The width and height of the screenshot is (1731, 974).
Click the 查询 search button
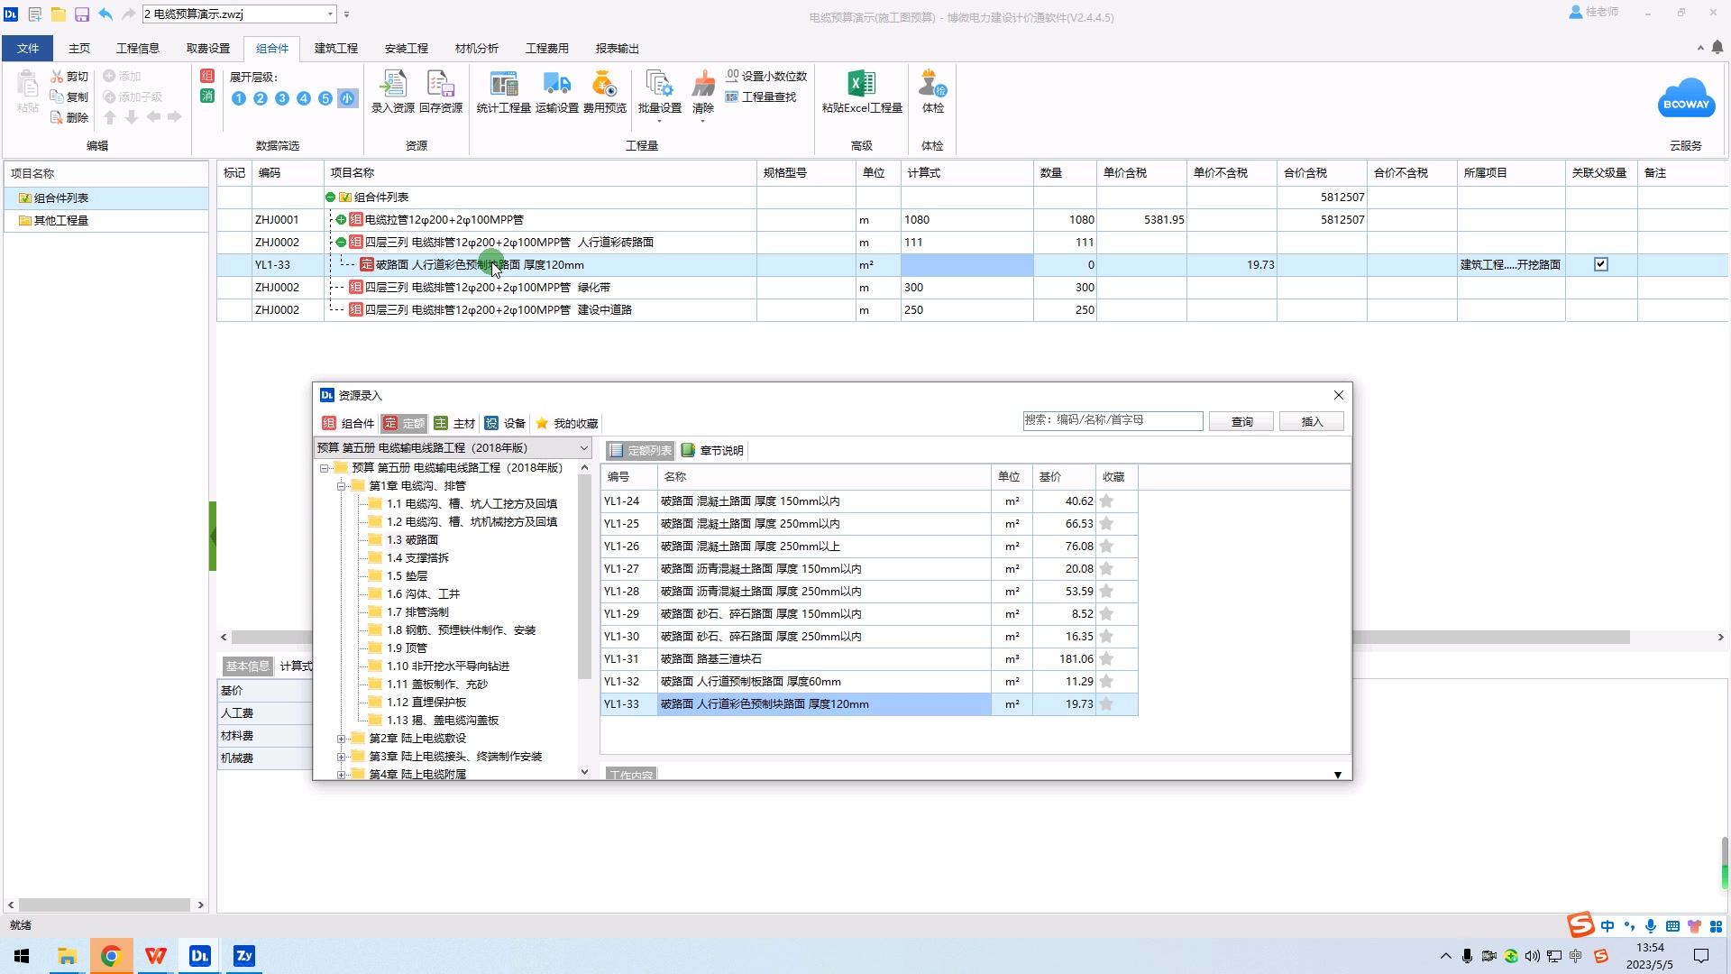(1241, 422)
